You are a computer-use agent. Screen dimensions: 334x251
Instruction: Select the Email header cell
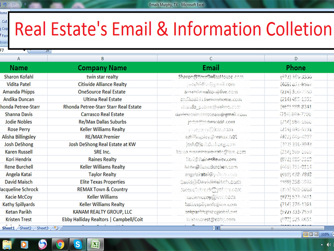pos(211,68)
